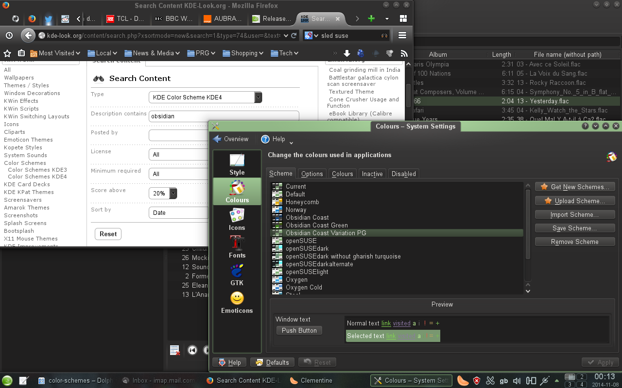Screen dimensions: 622x388
Task: Click Remove Scheme button
Action: (575, 242)
